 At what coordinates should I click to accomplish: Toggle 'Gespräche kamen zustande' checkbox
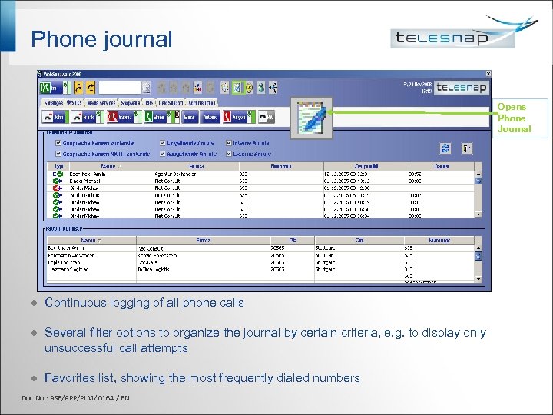(x=58, y=143)
